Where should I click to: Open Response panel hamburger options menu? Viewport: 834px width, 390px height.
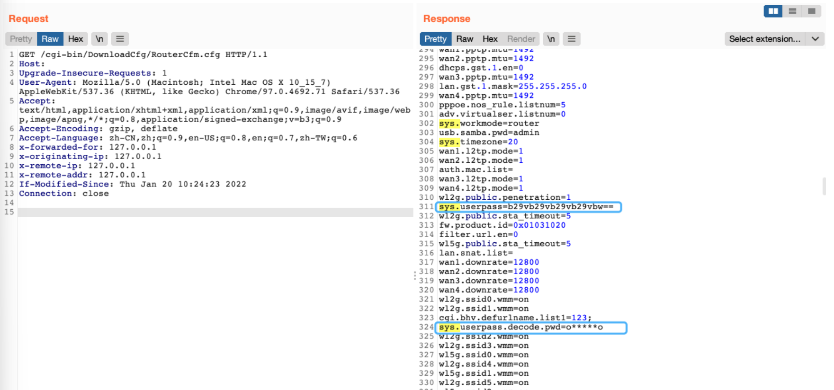(x=571, y=39)
